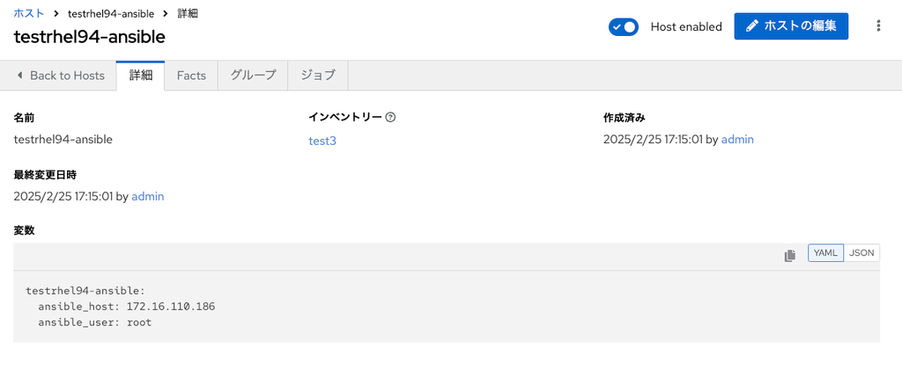
Task: Click the ホスト breadcrumb link
Action: coord(30,14)
